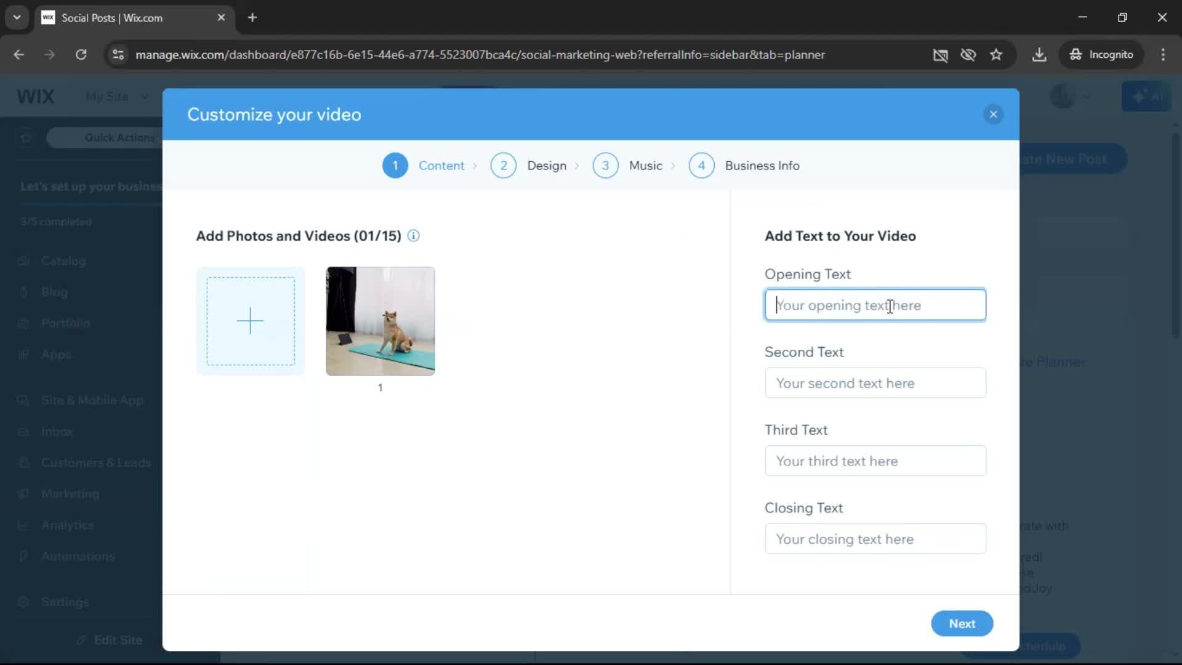
Task: Open Settings in the Wix sidebar
Action: pyautogui.click(x=65, y=602)
